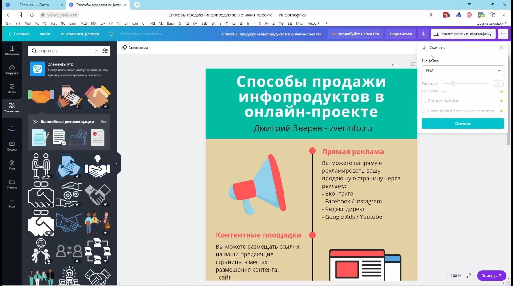The image size is (513, 286).
Task: Expand Другие закладки bookmarks dropdown
Action: pyautogui.click(x=492, y=23)
